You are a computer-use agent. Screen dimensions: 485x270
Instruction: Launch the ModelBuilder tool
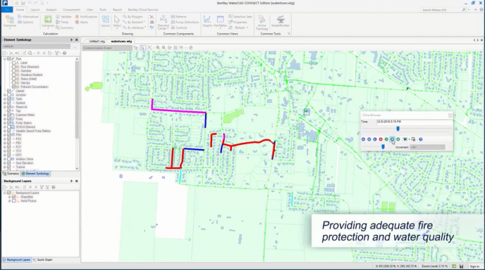[280, 21]
